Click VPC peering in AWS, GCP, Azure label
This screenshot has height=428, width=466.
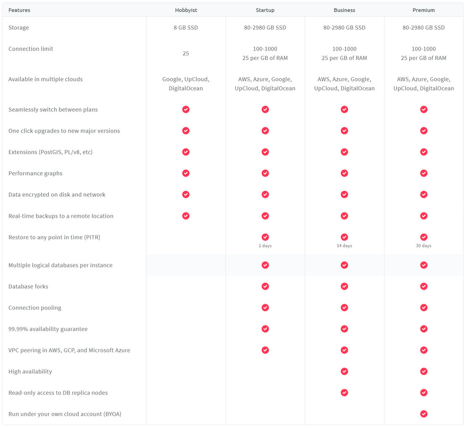[x=69, y=350]
